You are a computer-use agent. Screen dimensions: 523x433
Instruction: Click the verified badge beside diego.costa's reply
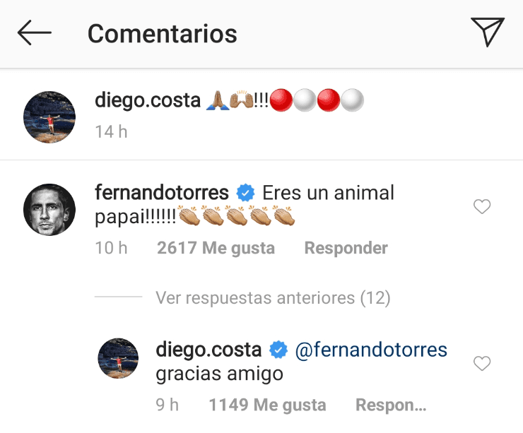[278, 350]
